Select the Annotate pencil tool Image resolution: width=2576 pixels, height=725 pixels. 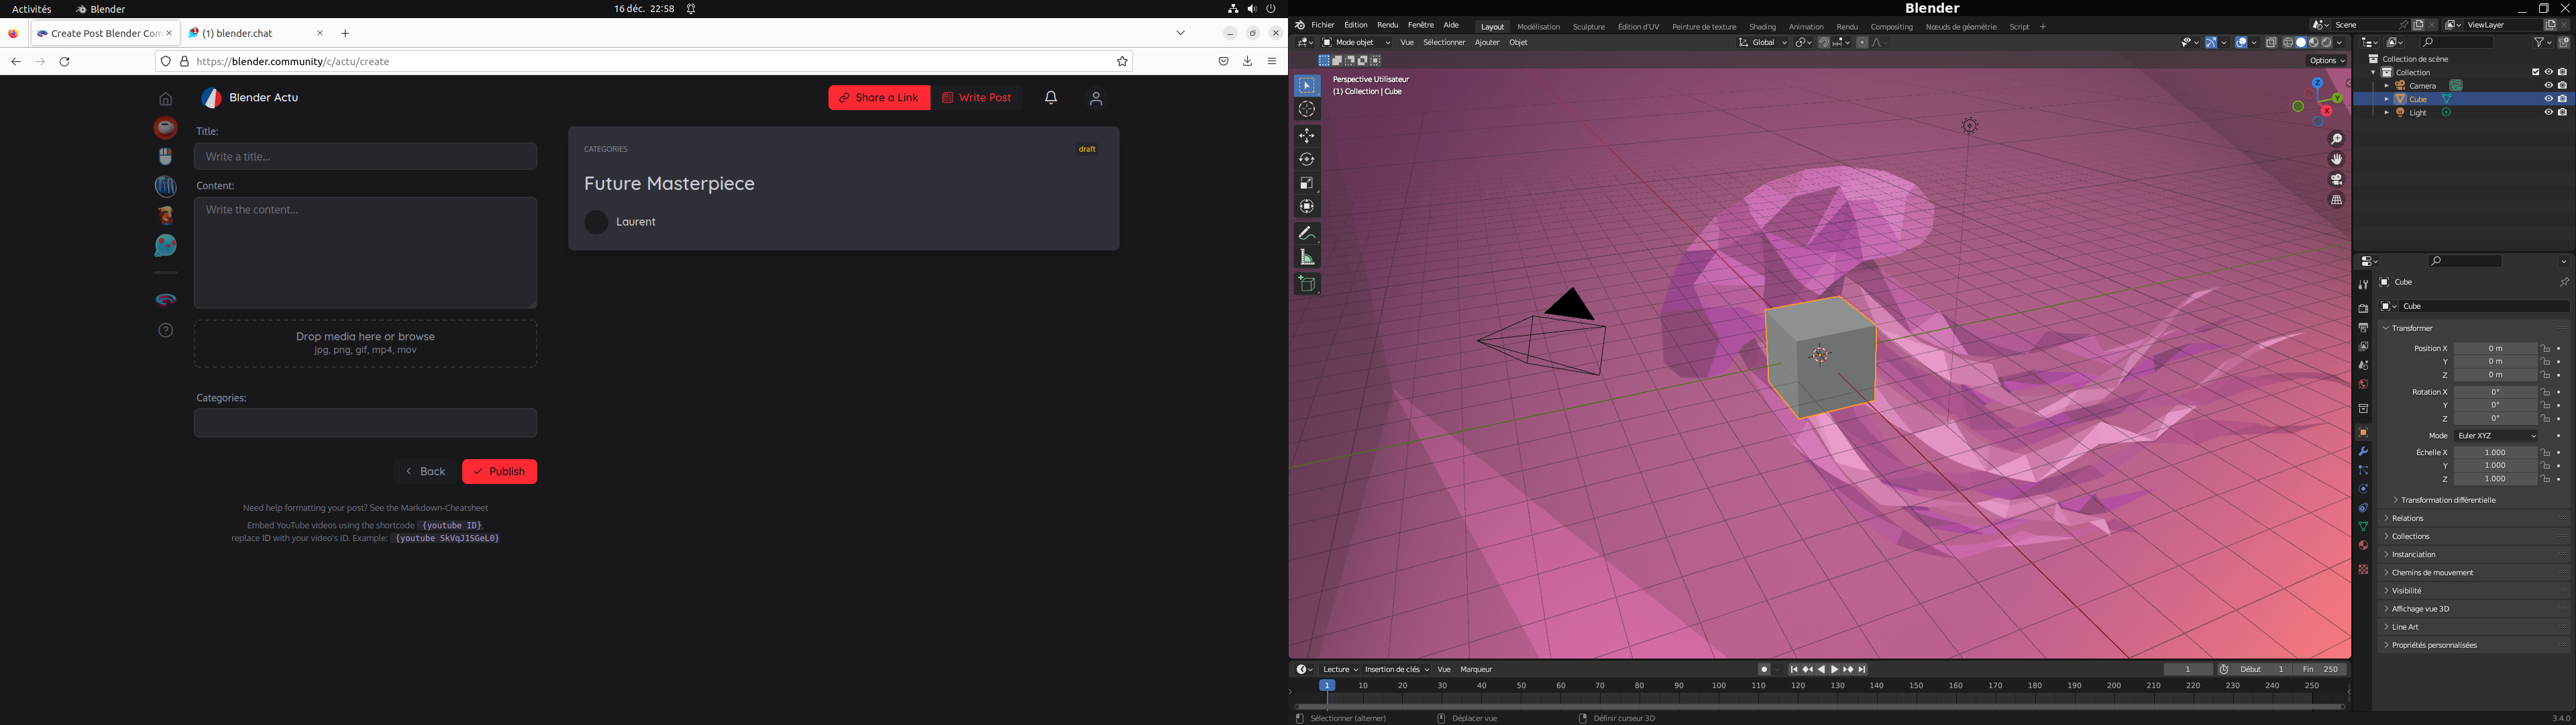(1307, 234)
